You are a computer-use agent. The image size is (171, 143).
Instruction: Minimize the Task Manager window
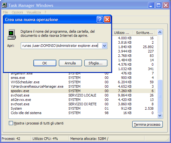pos(151,5)
